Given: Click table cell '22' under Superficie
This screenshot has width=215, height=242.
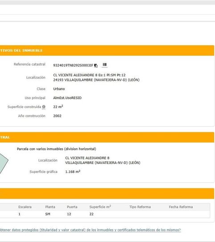Looking at the screenshot, I should 91,214.
